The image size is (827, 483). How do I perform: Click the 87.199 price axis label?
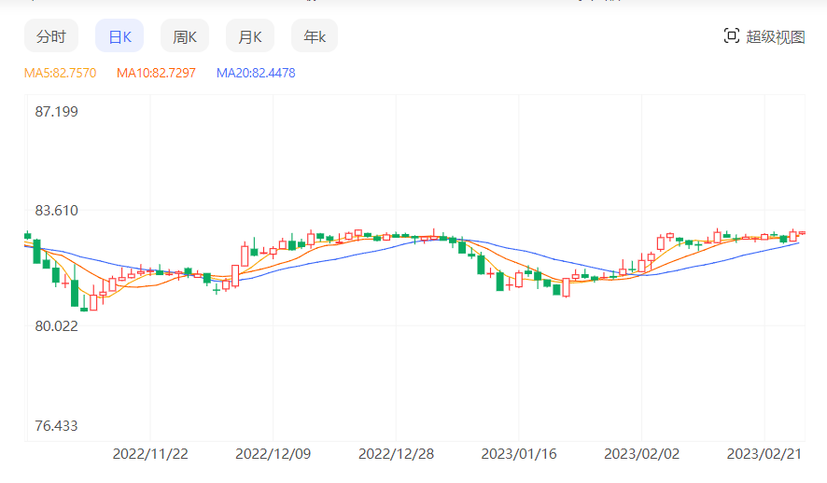coord(56,112)
